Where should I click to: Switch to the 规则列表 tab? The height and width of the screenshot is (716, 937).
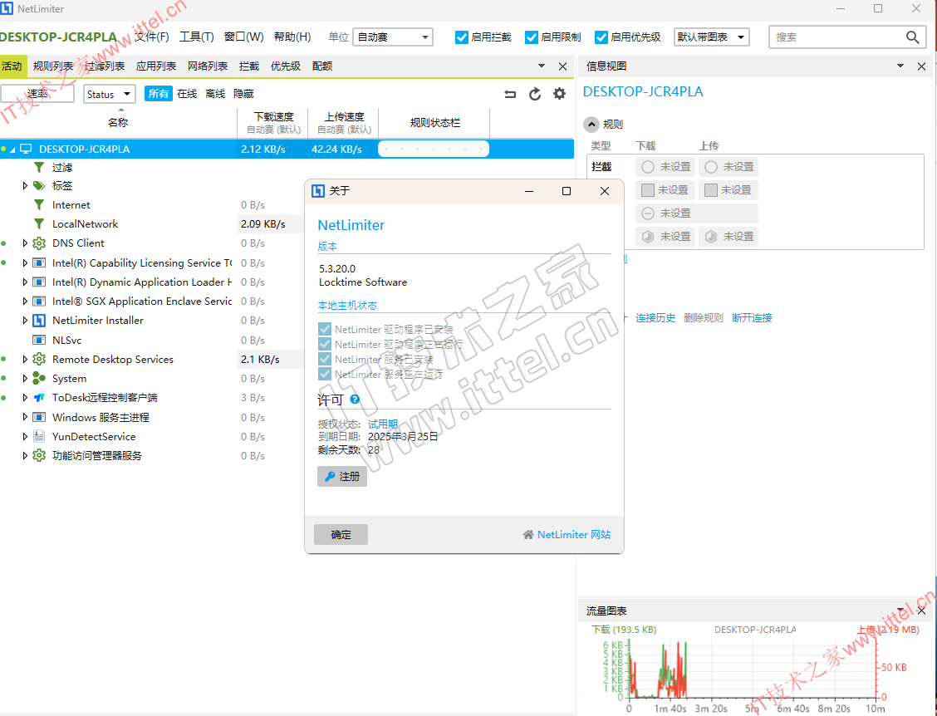53,66
